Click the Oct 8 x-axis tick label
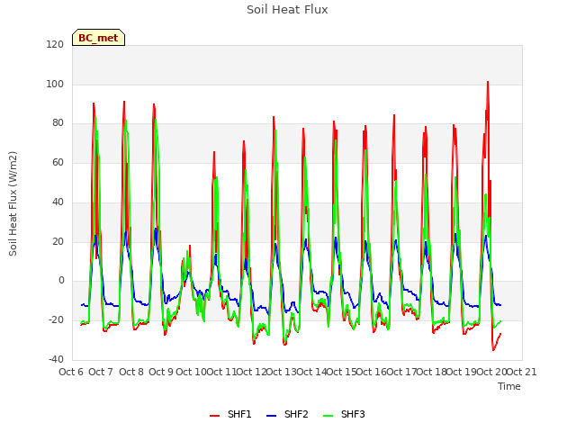The image size is (576, 432). (x=131, y=372)
